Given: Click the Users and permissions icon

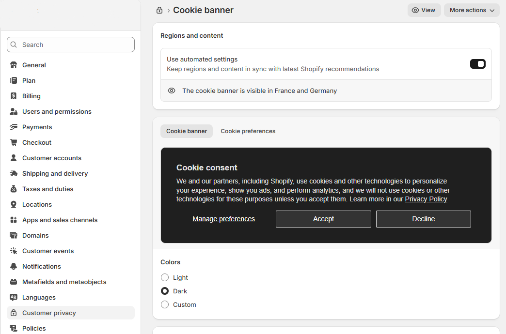Looking at the screenshot, I should point(14,111).
